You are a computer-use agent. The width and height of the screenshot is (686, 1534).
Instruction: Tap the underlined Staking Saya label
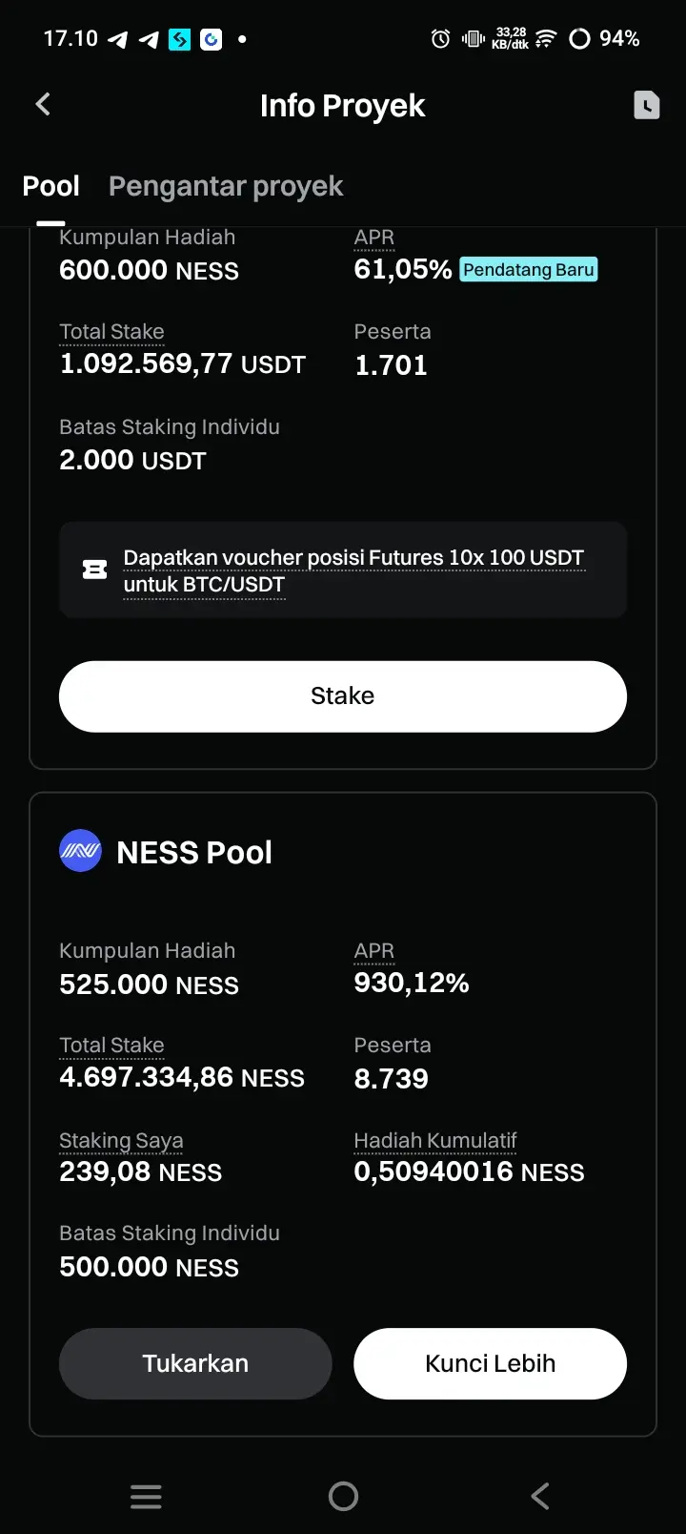click(121, 1141)
